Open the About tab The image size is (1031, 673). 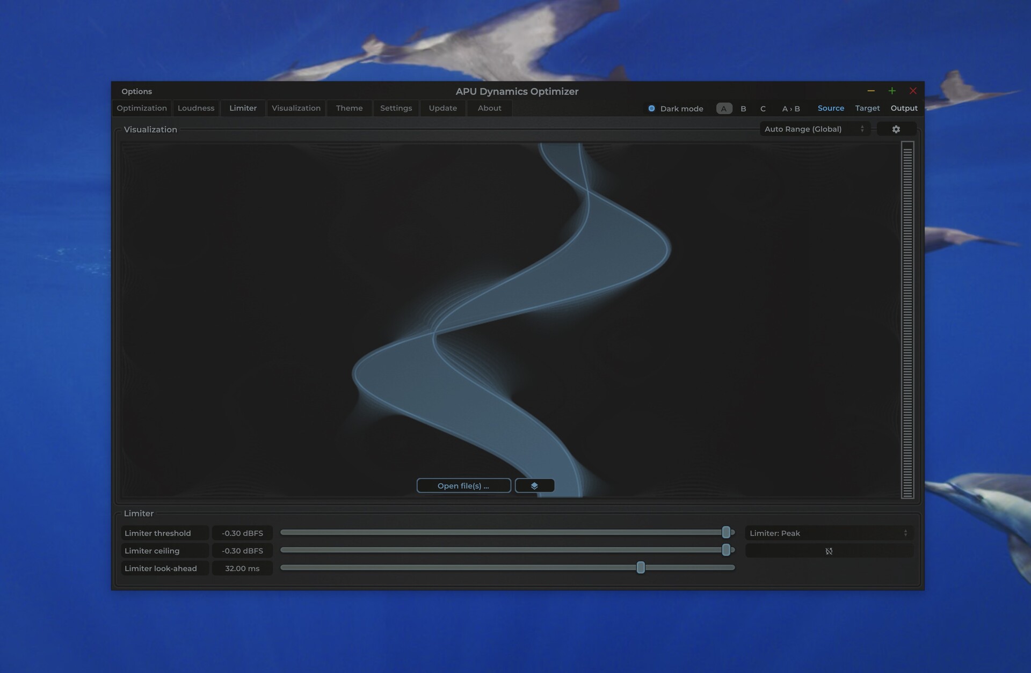[x=489, y=108]
